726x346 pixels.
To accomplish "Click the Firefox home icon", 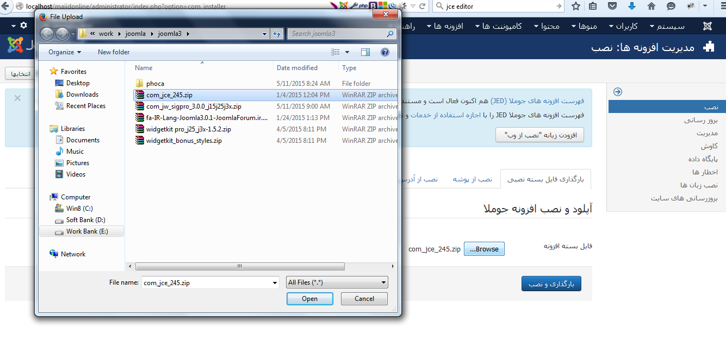I will pos(651,7).
